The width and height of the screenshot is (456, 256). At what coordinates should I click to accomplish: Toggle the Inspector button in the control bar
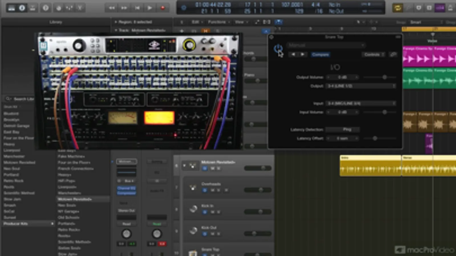tap(22, 8)
